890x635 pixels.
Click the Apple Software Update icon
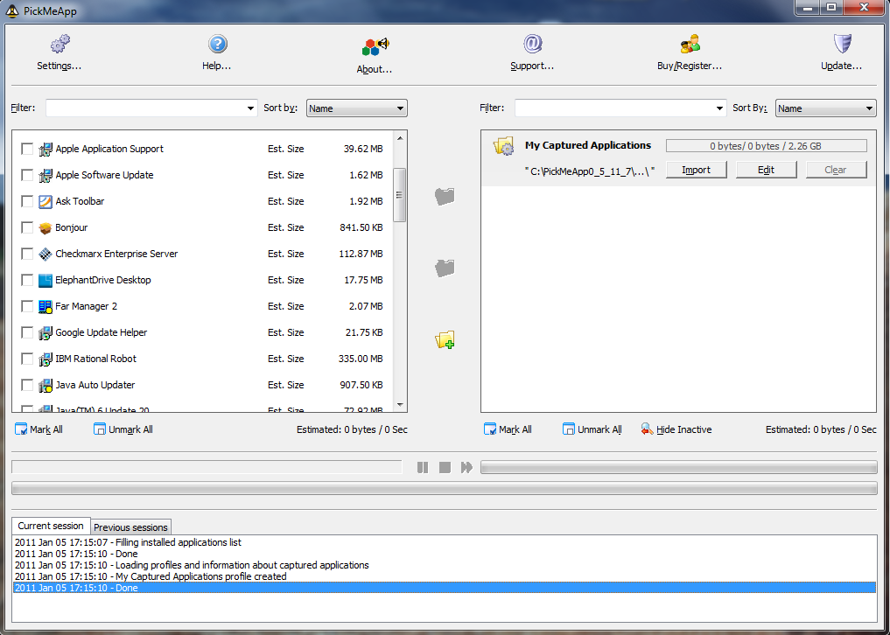point(46,175)
